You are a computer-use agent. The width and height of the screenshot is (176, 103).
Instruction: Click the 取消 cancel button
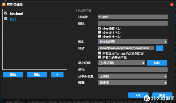coord(162,95)
